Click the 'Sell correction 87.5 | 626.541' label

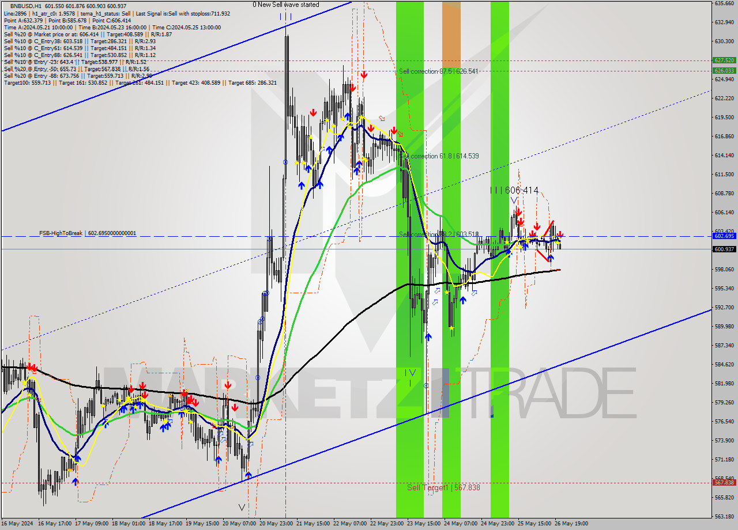(439, 71)
